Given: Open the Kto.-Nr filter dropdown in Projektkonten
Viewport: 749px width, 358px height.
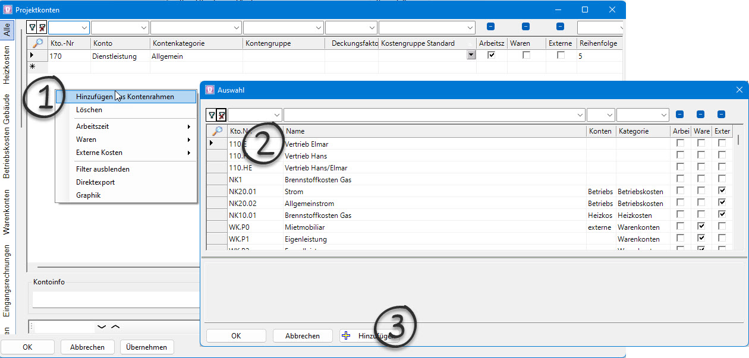Looking at the screenshot, I should coord(83,27).
